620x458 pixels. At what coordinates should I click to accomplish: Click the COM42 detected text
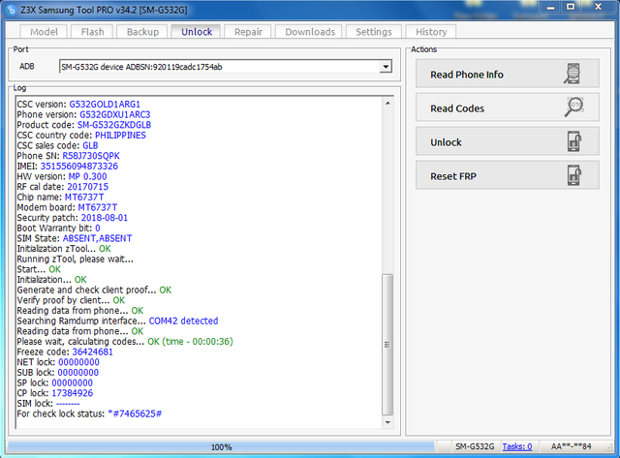(183, 321)
